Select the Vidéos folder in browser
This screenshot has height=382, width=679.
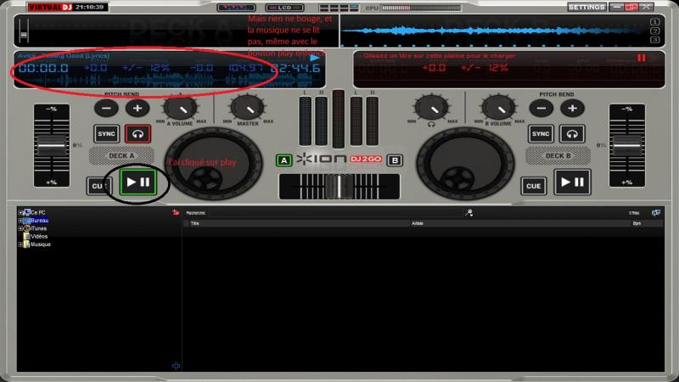coord(40,236)
